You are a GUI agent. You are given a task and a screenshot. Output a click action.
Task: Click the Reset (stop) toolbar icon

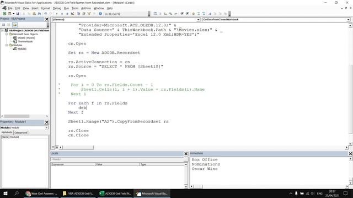point(67,14)
